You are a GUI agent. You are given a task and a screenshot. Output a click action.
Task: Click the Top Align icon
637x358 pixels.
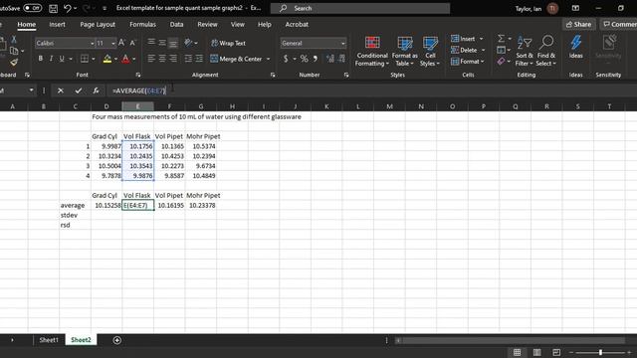(151, 43)
